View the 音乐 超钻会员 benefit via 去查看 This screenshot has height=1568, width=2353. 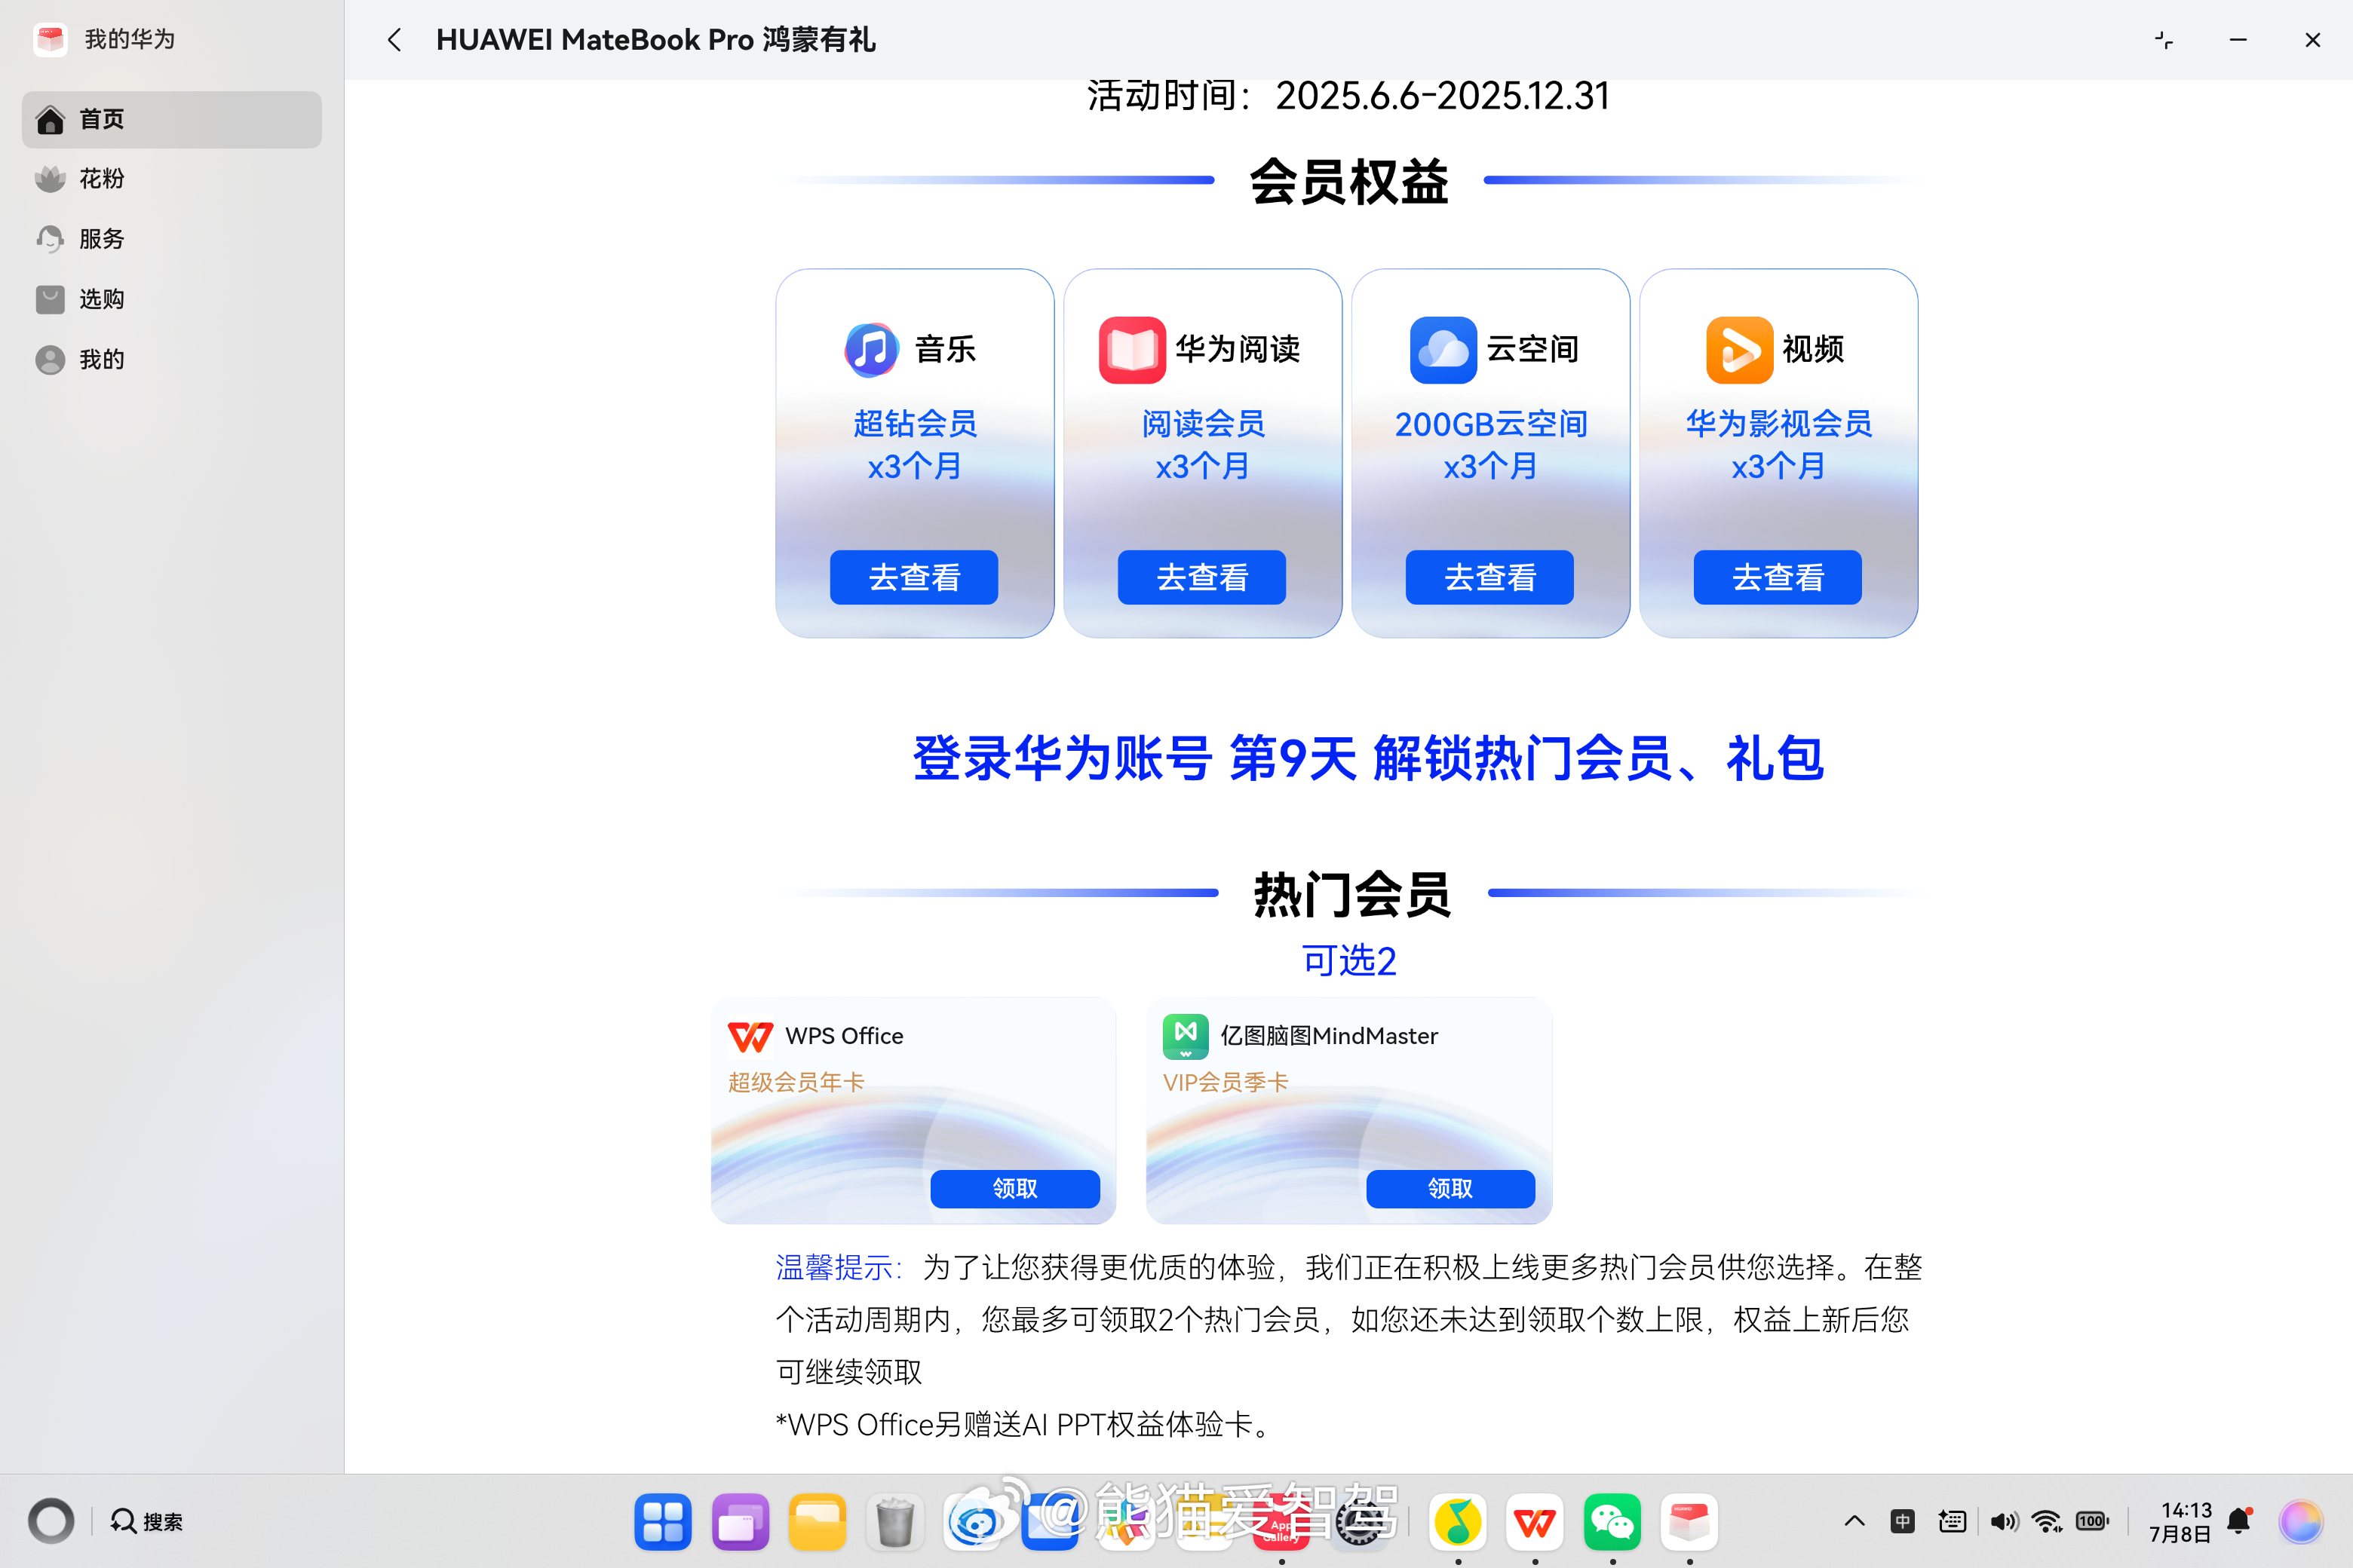[913, 577]
